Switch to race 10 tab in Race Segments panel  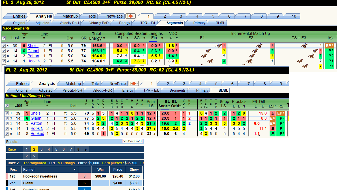(294, 16)
